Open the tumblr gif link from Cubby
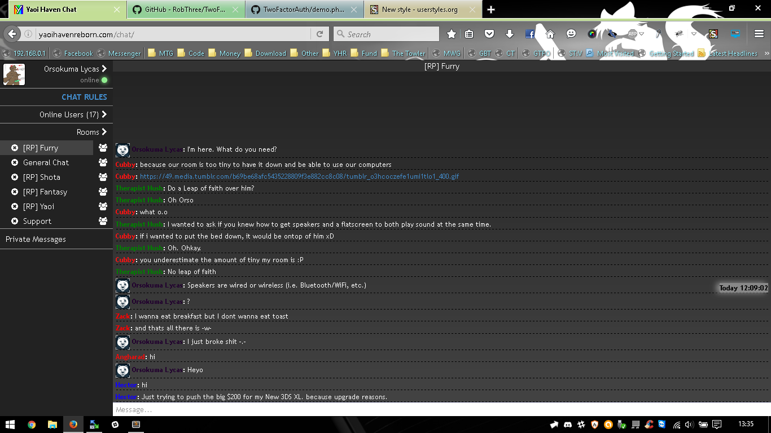 tap(299, 176)
